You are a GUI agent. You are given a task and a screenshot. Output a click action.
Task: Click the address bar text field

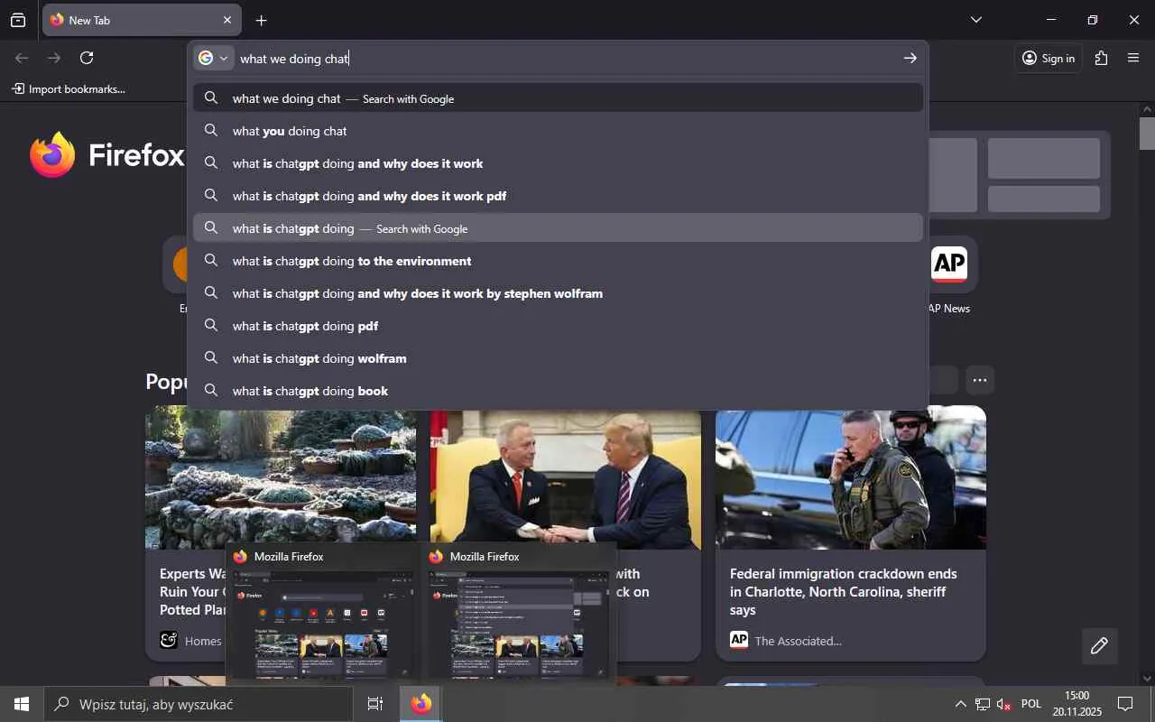(567, 59)
